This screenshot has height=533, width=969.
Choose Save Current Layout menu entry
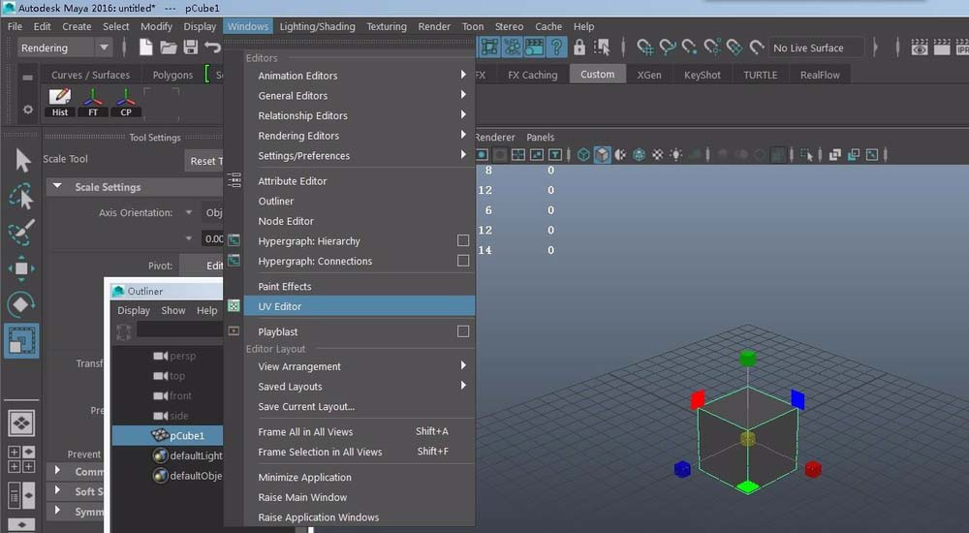coord(306,407)
